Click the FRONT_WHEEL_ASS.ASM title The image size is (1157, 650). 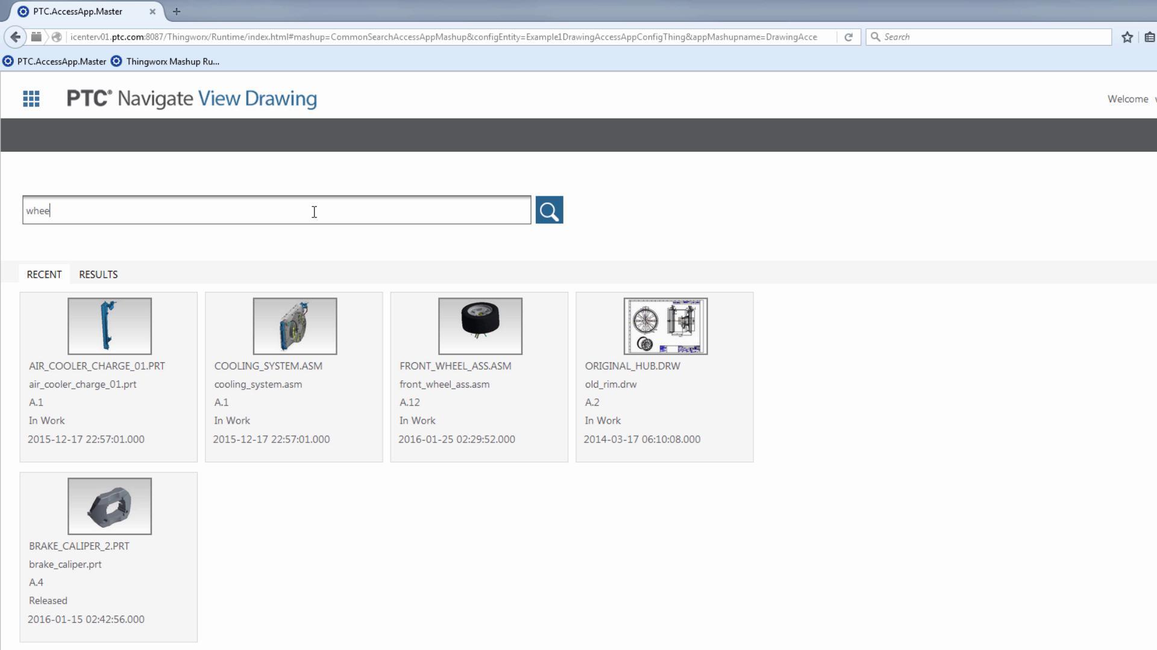(455, 366)
